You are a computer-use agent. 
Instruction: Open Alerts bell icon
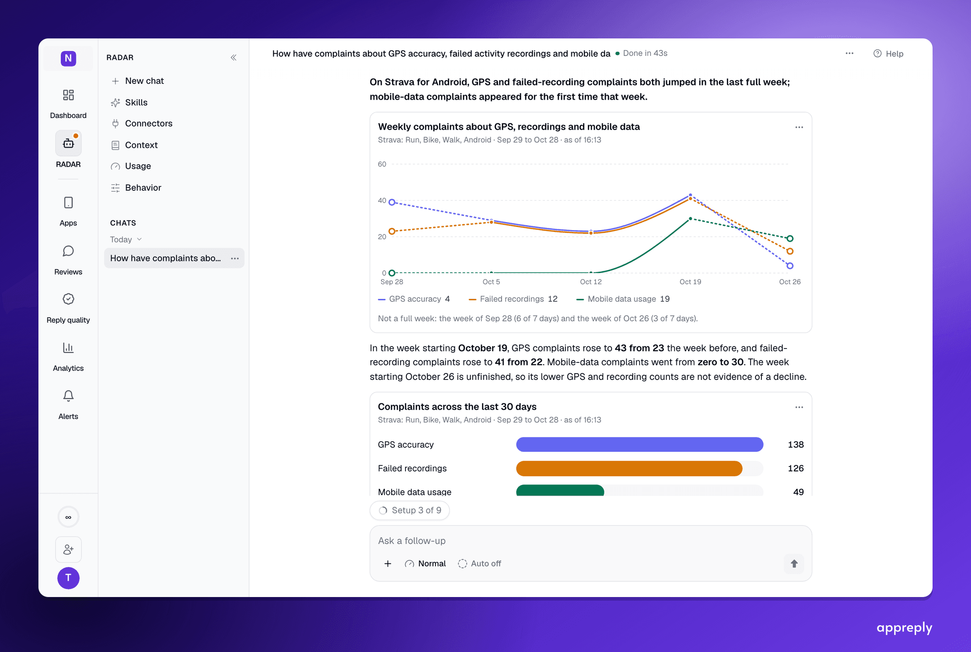coord(68,396)
